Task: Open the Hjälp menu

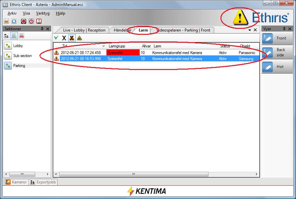Action: tap(61, 13)
